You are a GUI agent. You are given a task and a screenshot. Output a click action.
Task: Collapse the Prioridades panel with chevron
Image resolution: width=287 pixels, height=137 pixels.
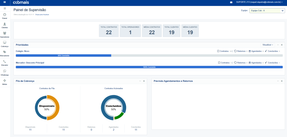pos(278,45)
